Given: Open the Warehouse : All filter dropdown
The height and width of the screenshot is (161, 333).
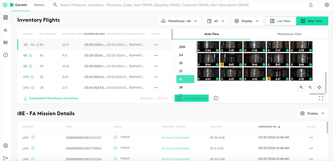Looking at the screenshot, I should pos(179,21).
